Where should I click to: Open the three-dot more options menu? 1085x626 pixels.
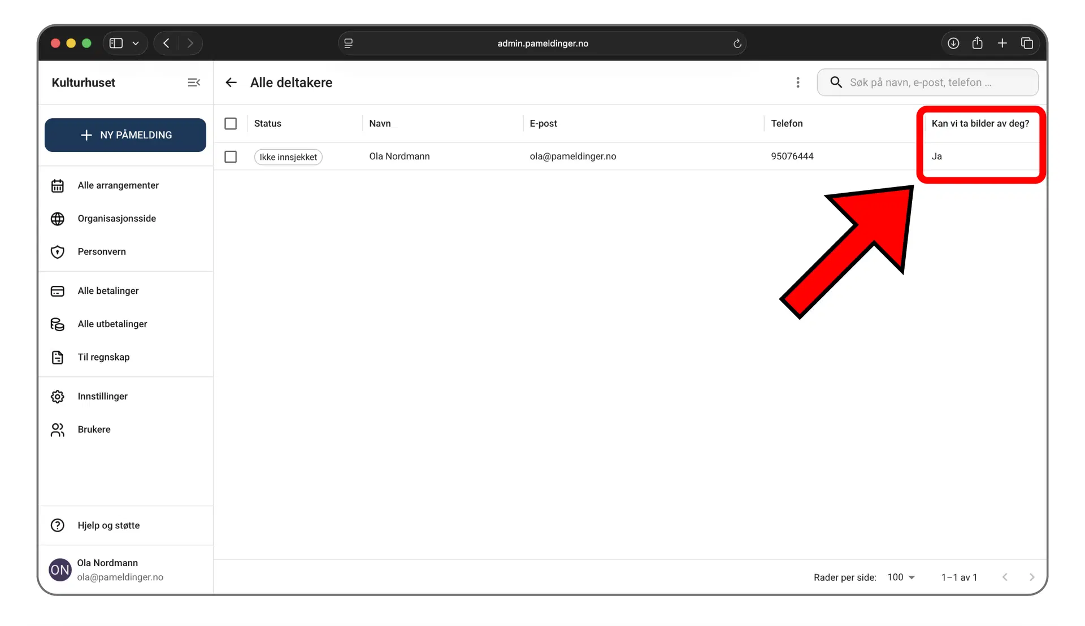click(x=798, y=82)
